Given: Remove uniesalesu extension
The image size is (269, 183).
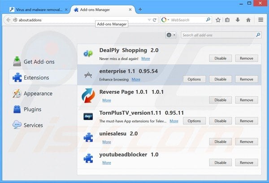Looking at the screenshot, I should [247, 142].
